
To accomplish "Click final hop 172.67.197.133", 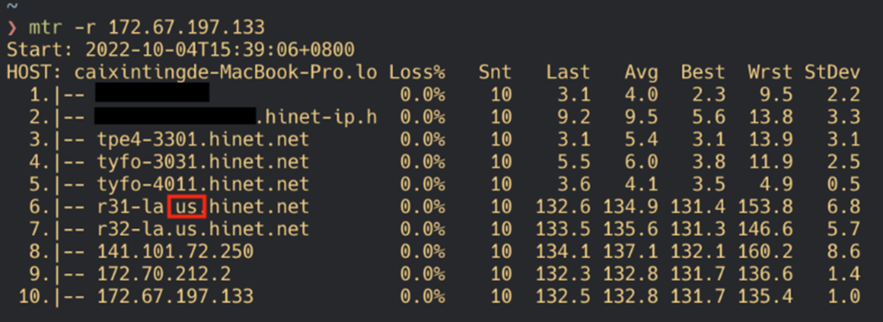I will 175,297.
